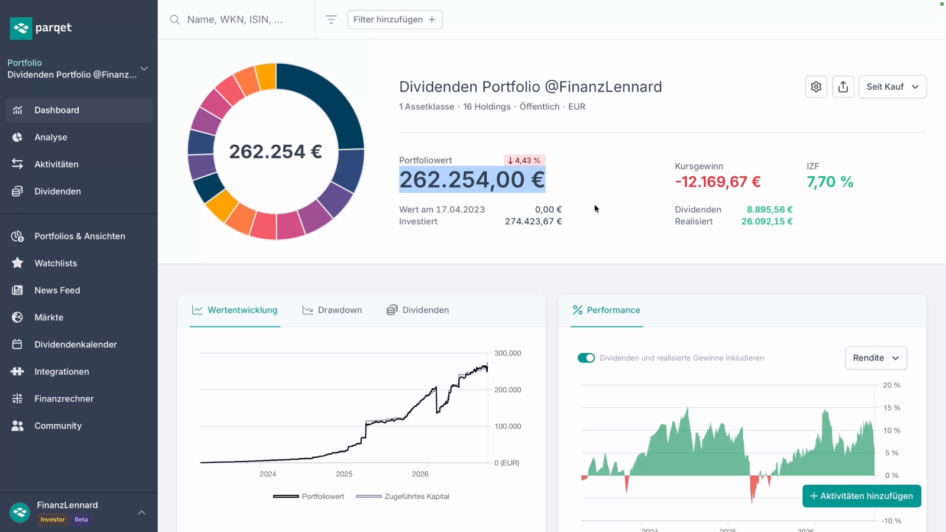Open the Rendite dropdown
The width and height of the screenshot is (946, 532).
click(x=876, y=358)
